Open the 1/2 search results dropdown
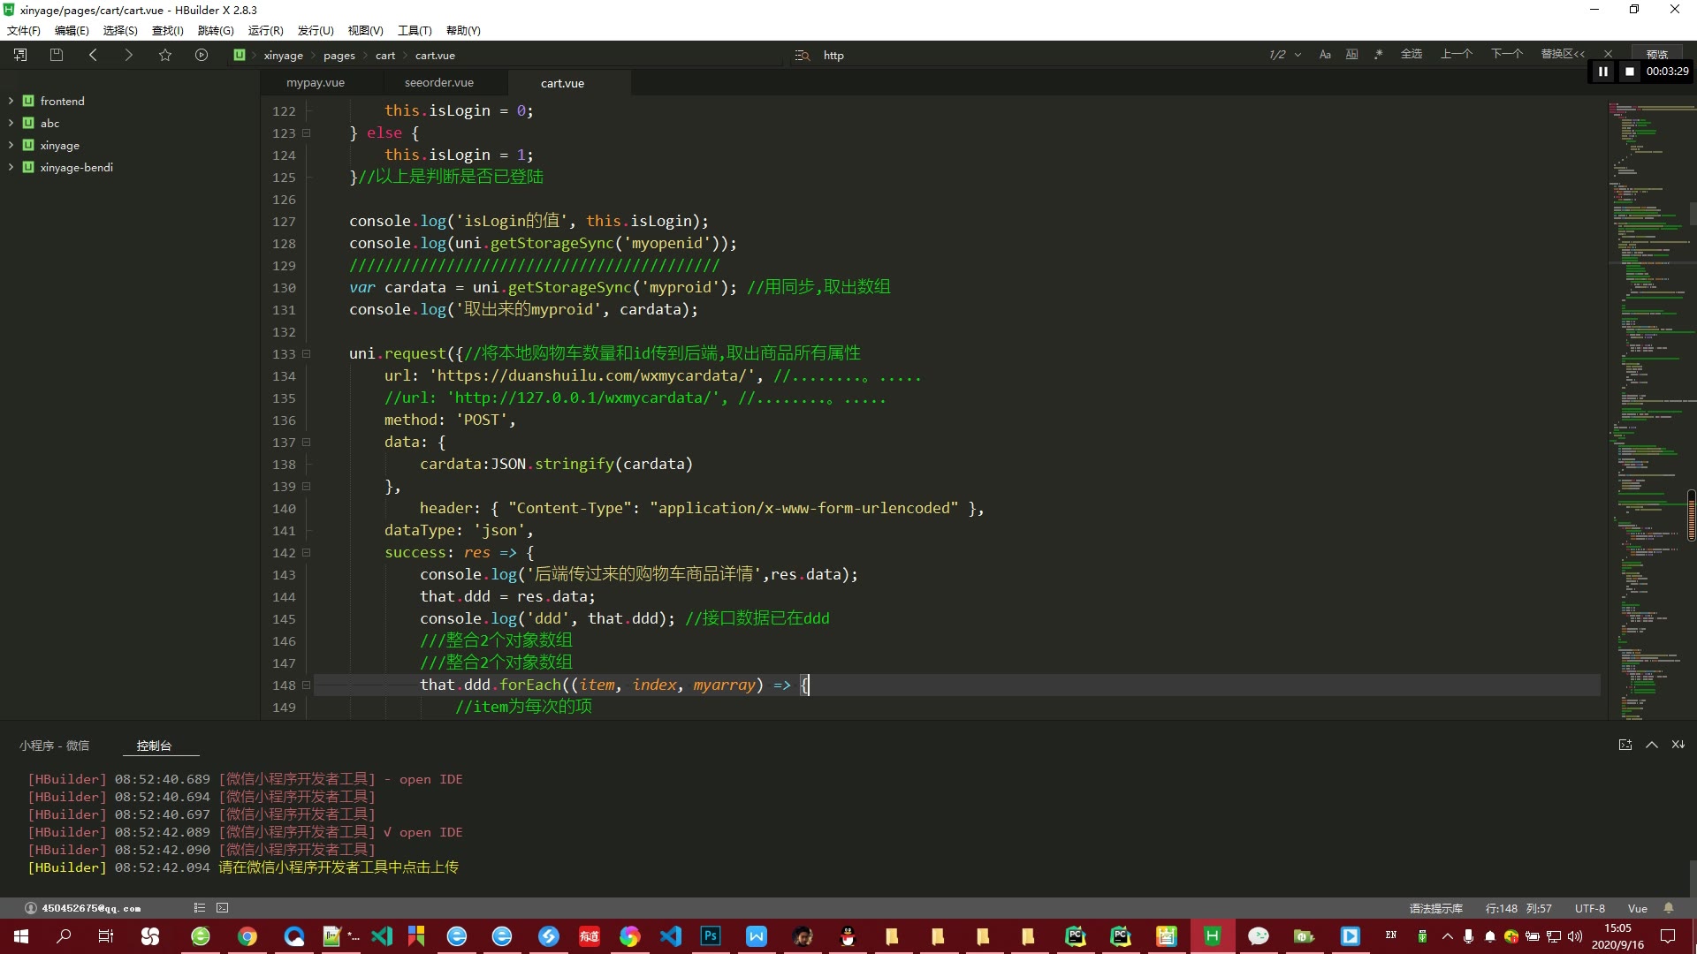 click(x=1297, y=55)
